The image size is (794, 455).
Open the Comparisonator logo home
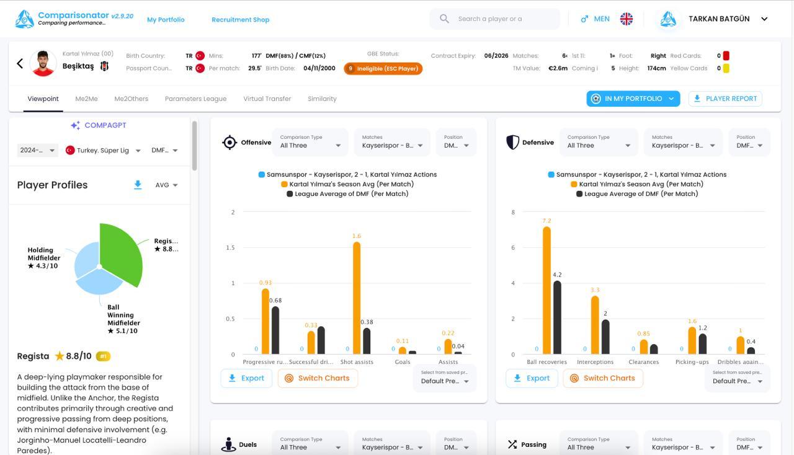click(74, 19)
